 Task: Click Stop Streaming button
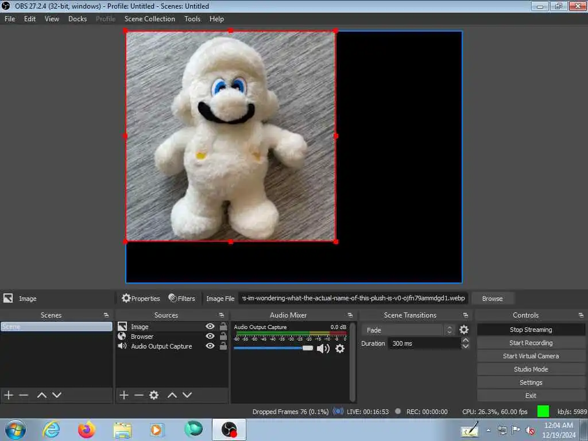point(531,330)
